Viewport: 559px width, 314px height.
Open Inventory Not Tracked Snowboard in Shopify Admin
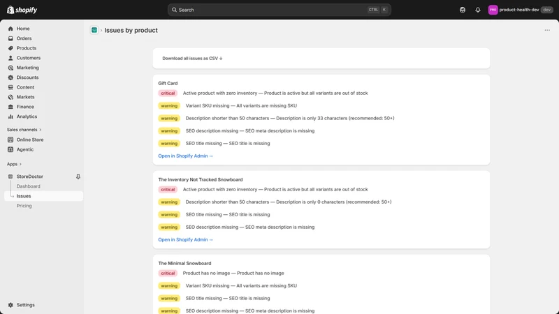pos(185,239)
